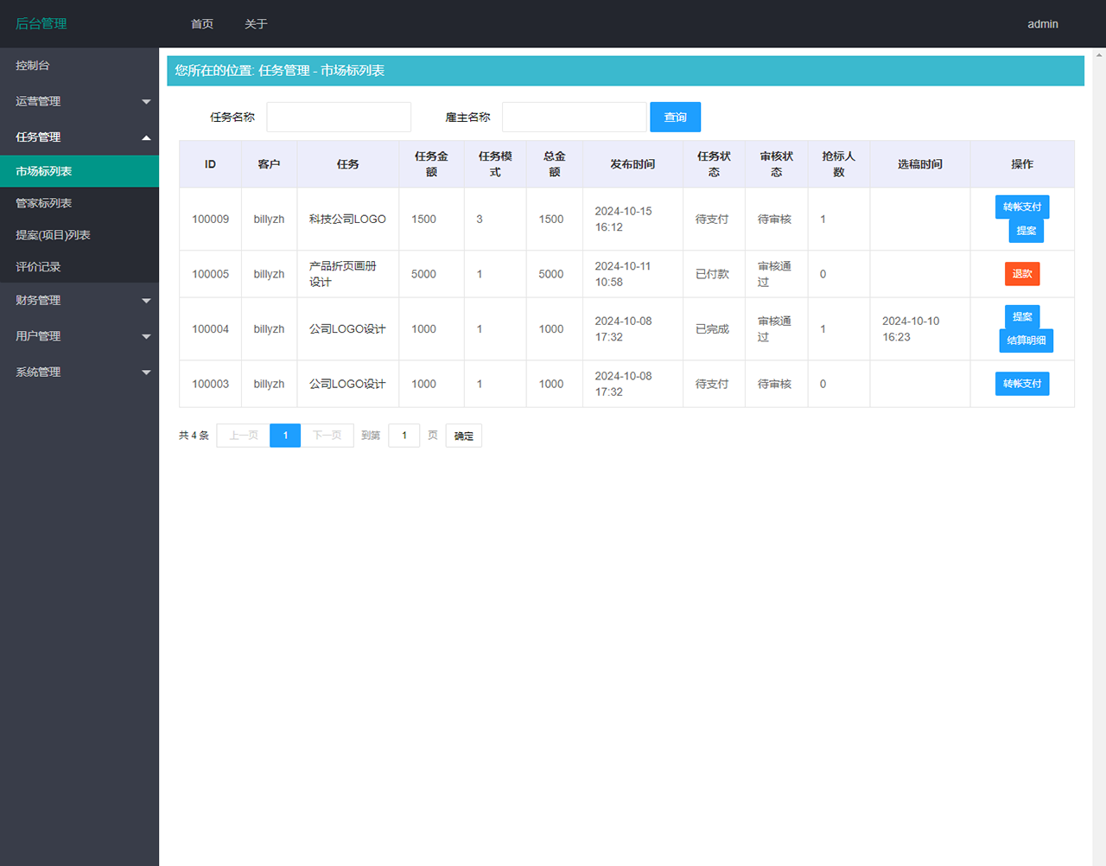Click the breadcrumb 任务管理 - 市场标列表 bar
This screenshot has height=866, width=1106.
tap(626, 71)
